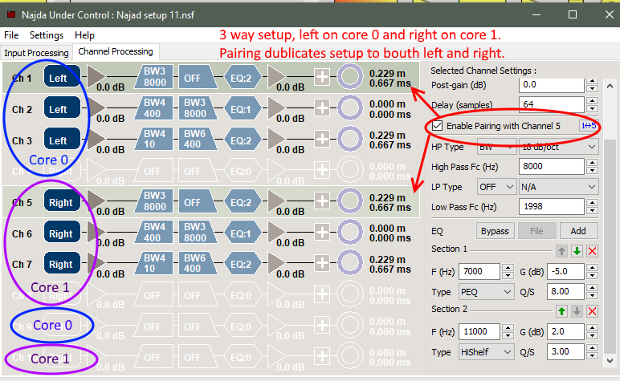Image resolution: width=620 pixels, height=381 pixels.
Task: Click the Ch 1 output circle
Action: [350, 76]
